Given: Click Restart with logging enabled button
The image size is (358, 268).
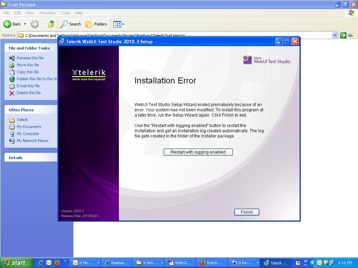Looking at the screenshot, I should (x=198, y=152).
